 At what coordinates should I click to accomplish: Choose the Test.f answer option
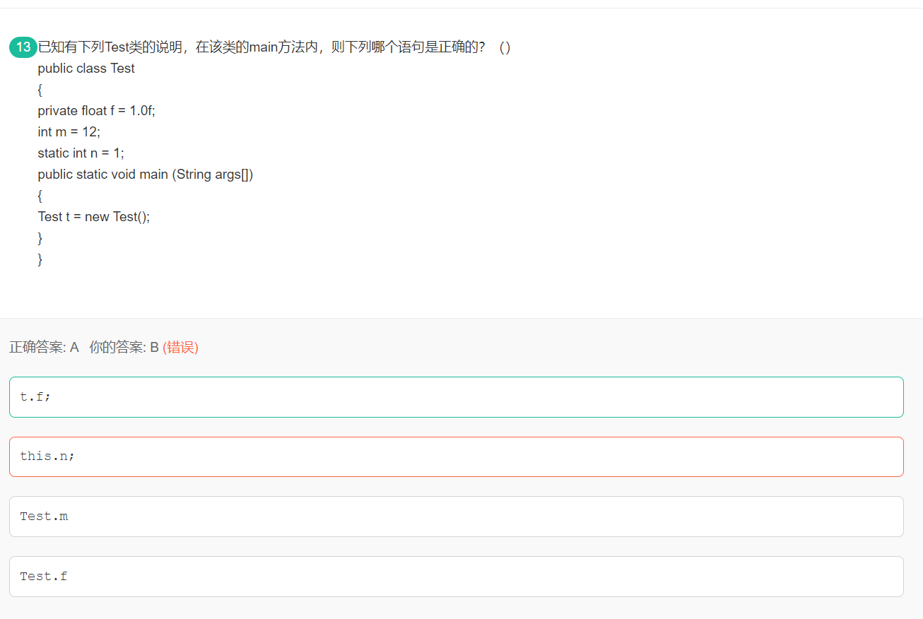457,577
